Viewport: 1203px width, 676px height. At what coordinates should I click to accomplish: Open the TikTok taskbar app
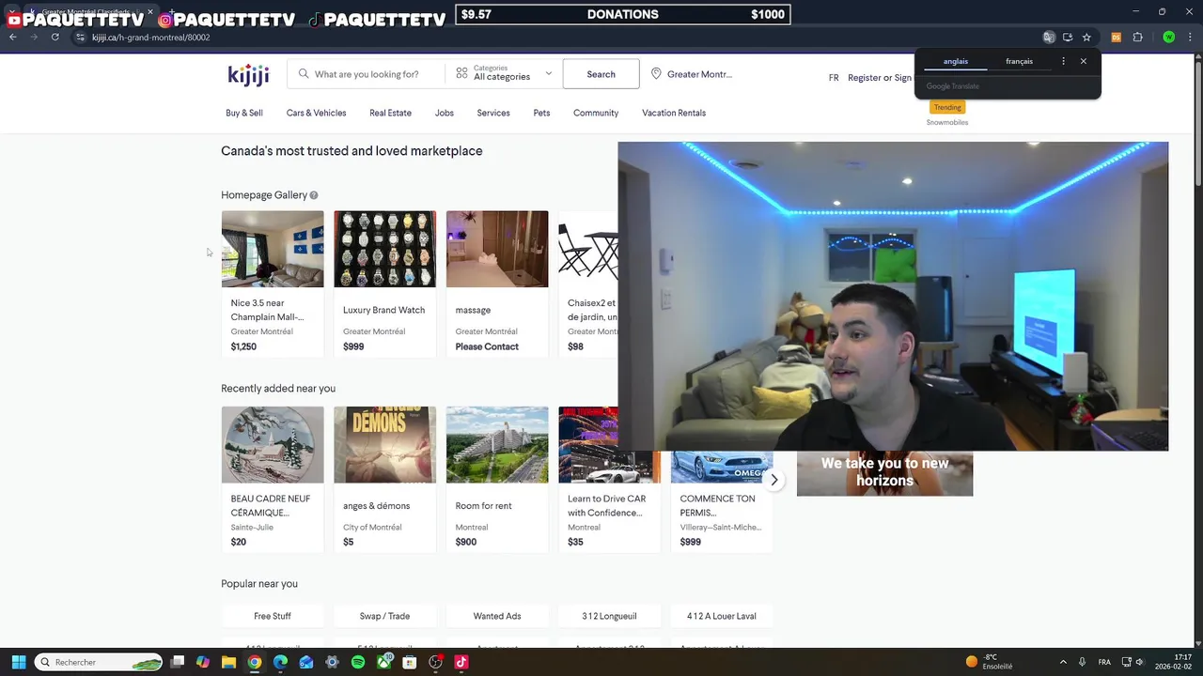(x=461, y=662)
